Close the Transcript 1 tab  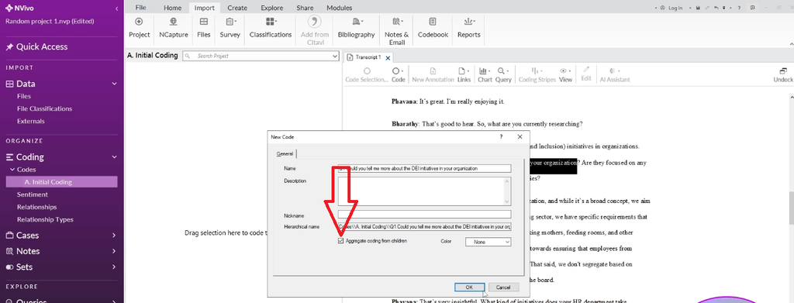(x=388, y=57)
